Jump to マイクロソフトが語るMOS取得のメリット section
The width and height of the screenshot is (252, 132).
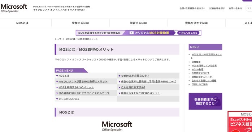pos(83,82)
